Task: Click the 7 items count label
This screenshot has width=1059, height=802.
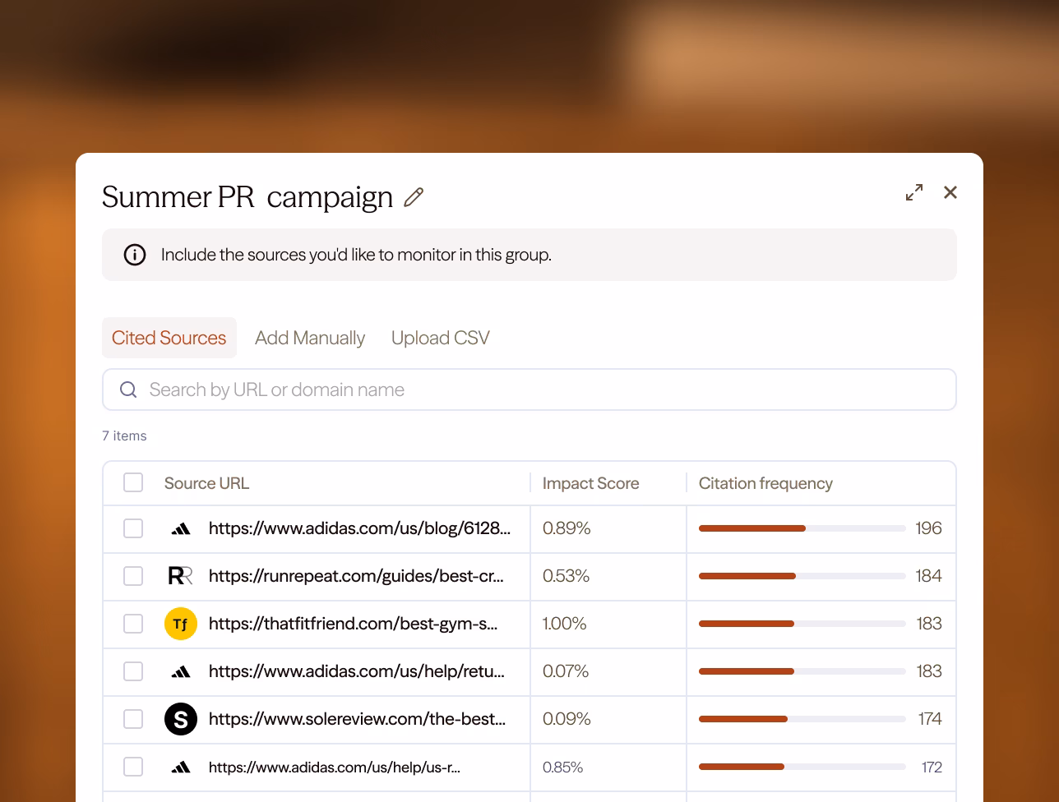Action: point(124,436)
